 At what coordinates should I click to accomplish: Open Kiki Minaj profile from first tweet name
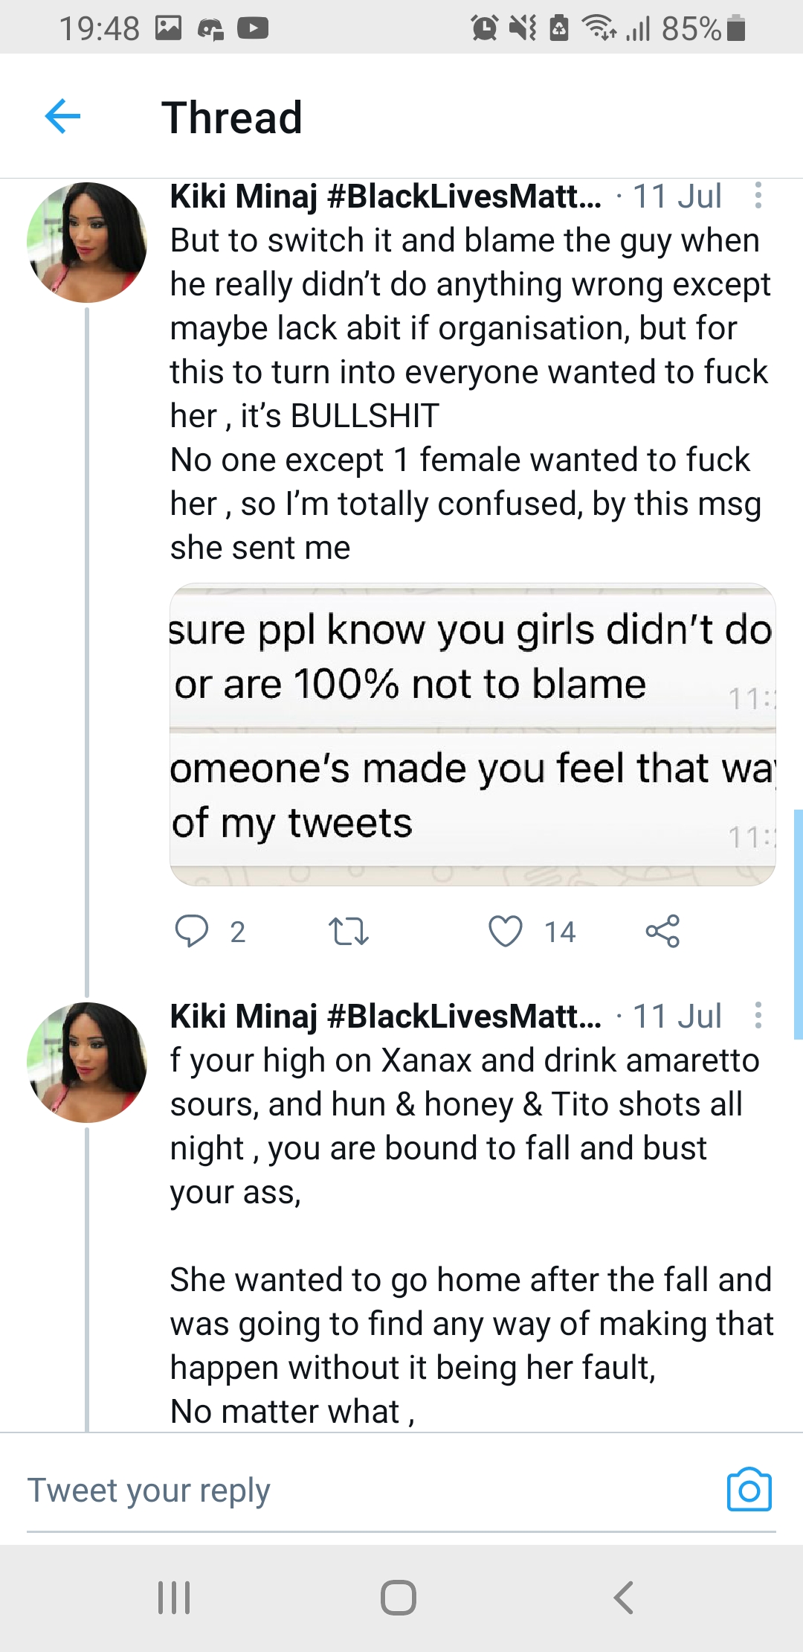385,196
